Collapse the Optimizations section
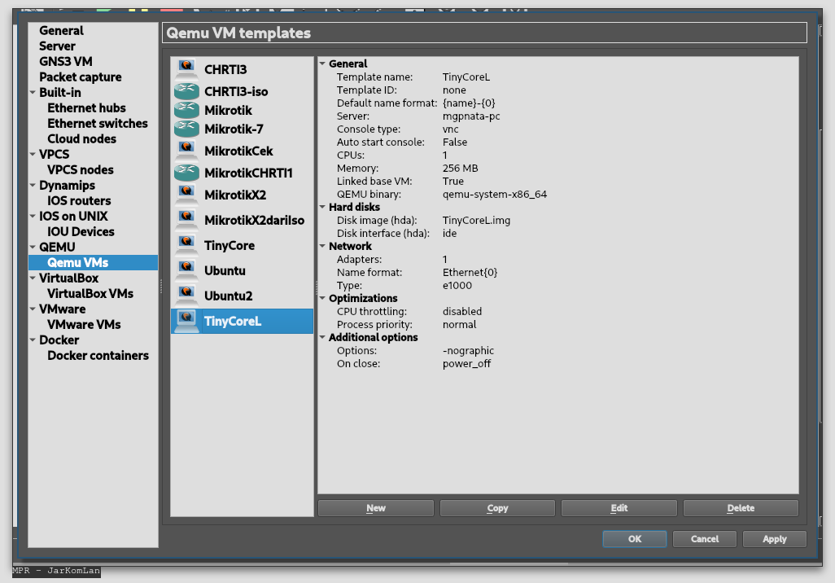Image resolution: width=835 pixels, height=583 pixels. (322, 298)
